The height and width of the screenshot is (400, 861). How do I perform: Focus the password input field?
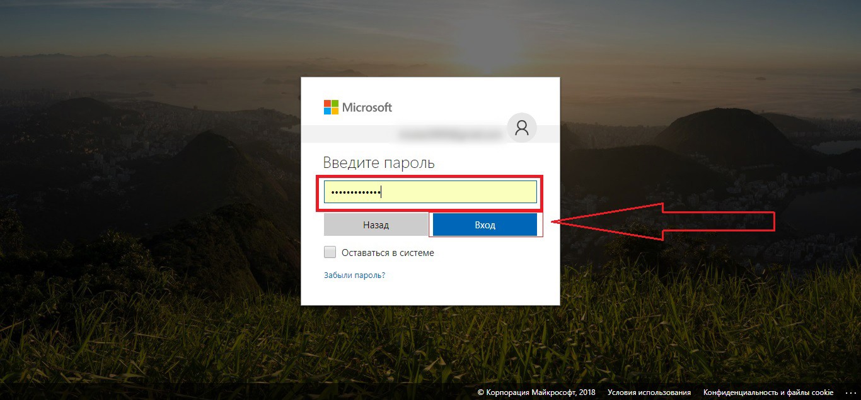[x=430, y=192]
